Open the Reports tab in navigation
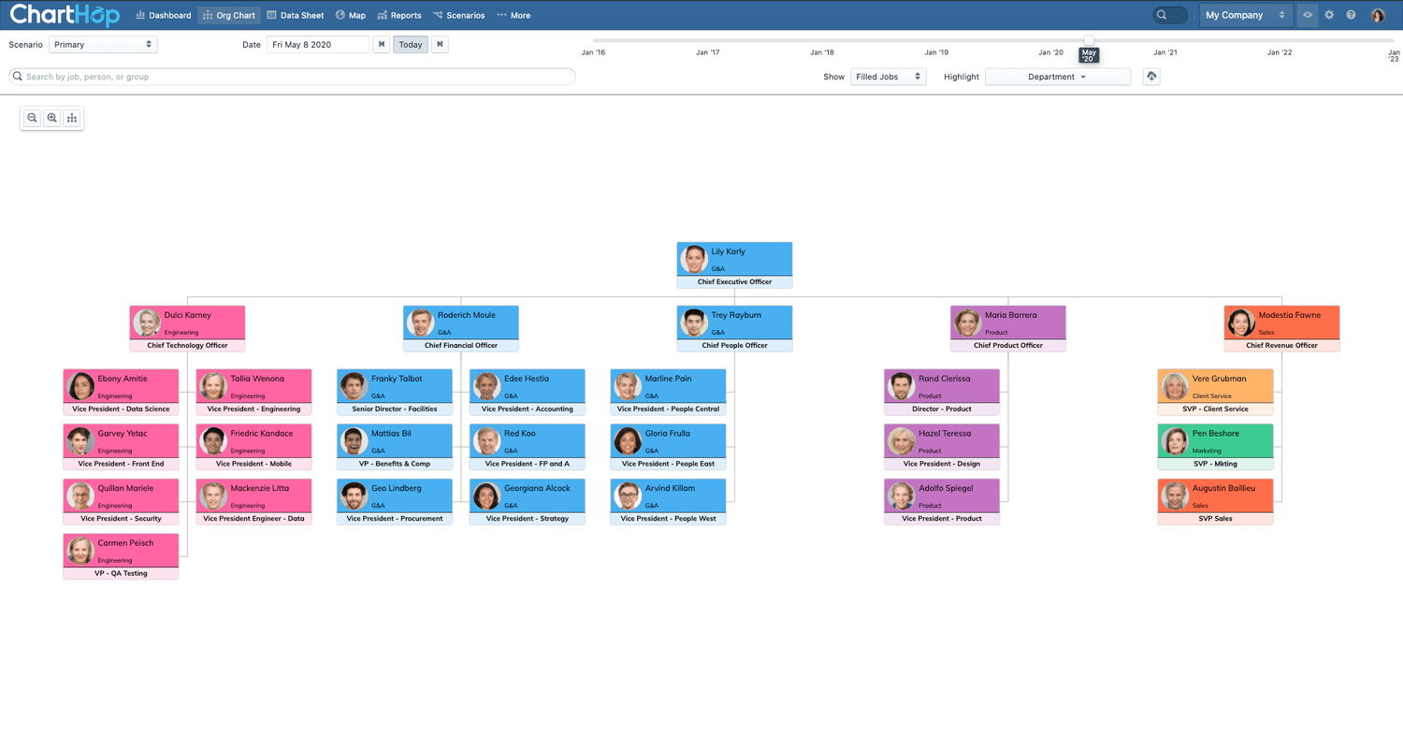Screen dimensions: 1403x732 point(399,15)
